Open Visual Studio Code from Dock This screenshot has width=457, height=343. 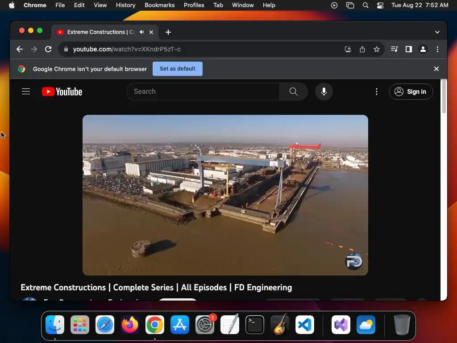coord(305,325)
